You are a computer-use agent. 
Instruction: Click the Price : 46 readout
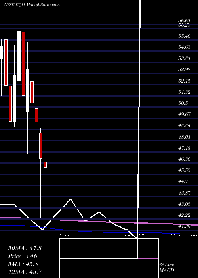[x=23, y=256]
